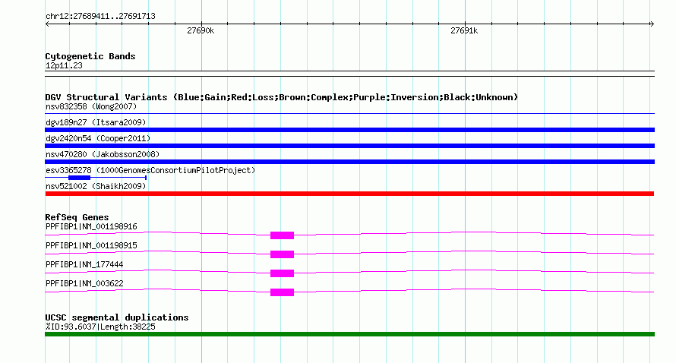This screenshot has height=363, width=676.
Task: Click the 27690k ruler tick label
Action: pyautogui.click(x=201, y=30)
